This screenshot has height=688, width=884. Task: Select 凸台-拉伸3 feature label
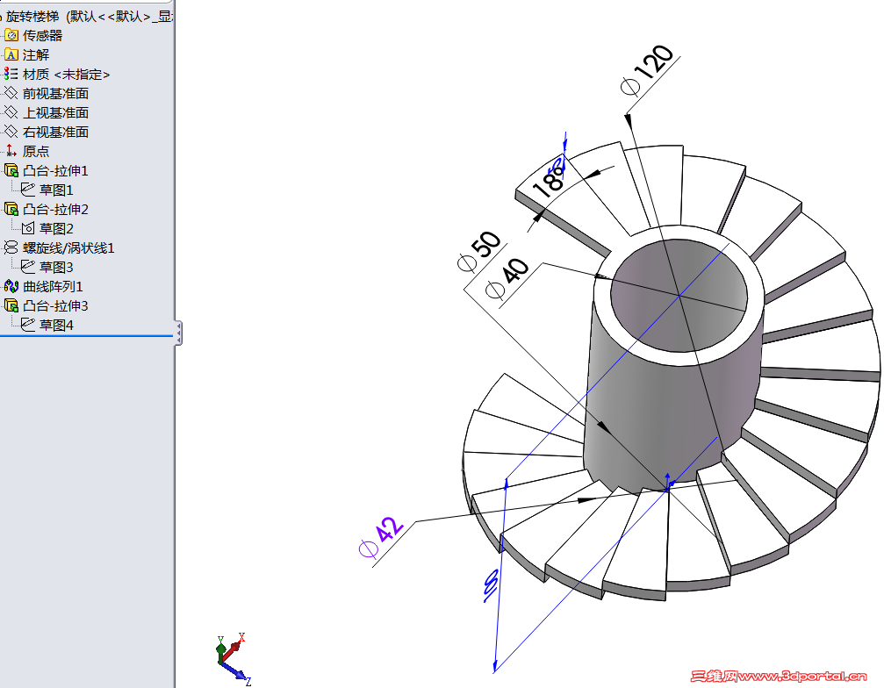55,305
